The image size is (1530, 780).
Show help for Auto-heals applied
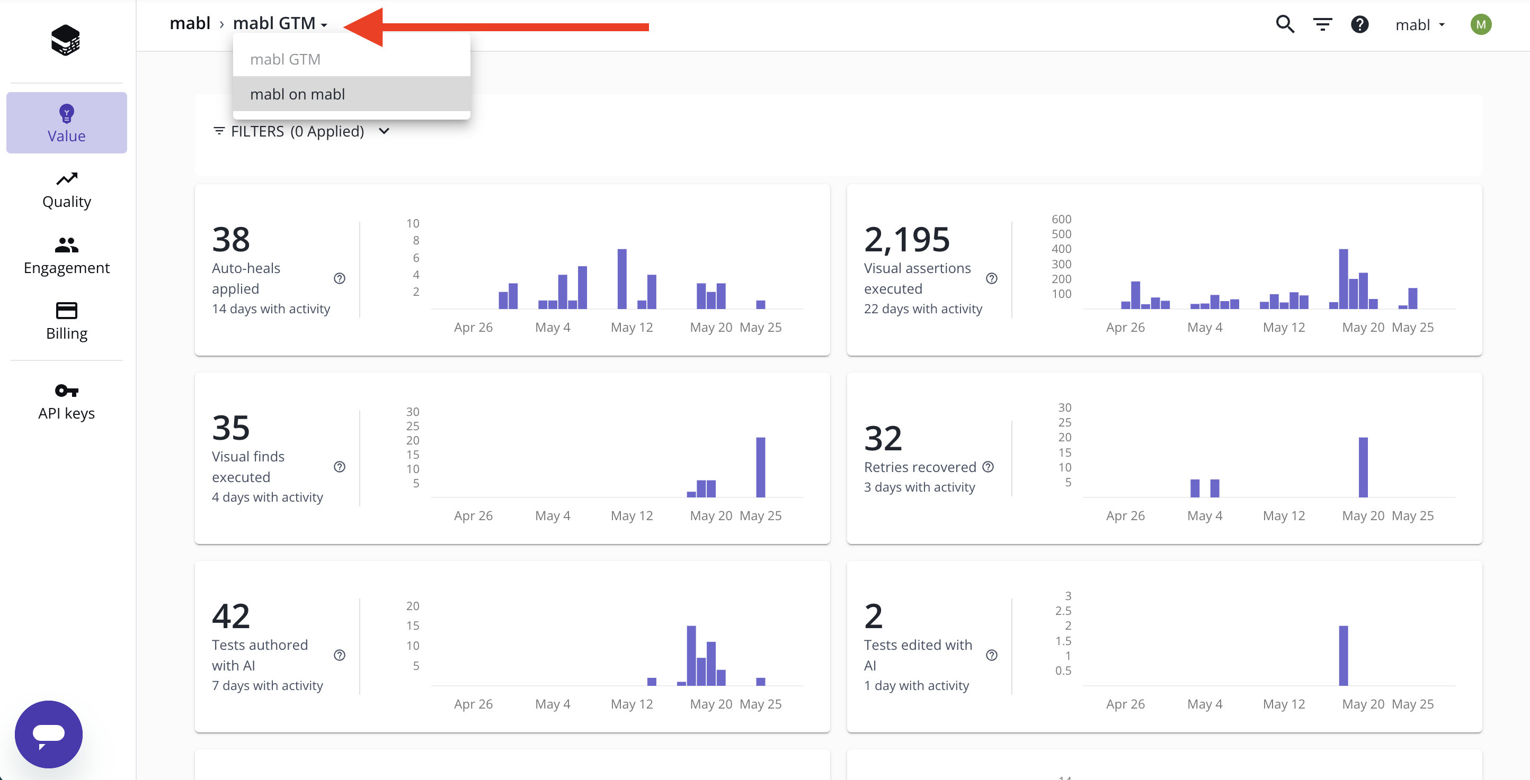(340, 278)
